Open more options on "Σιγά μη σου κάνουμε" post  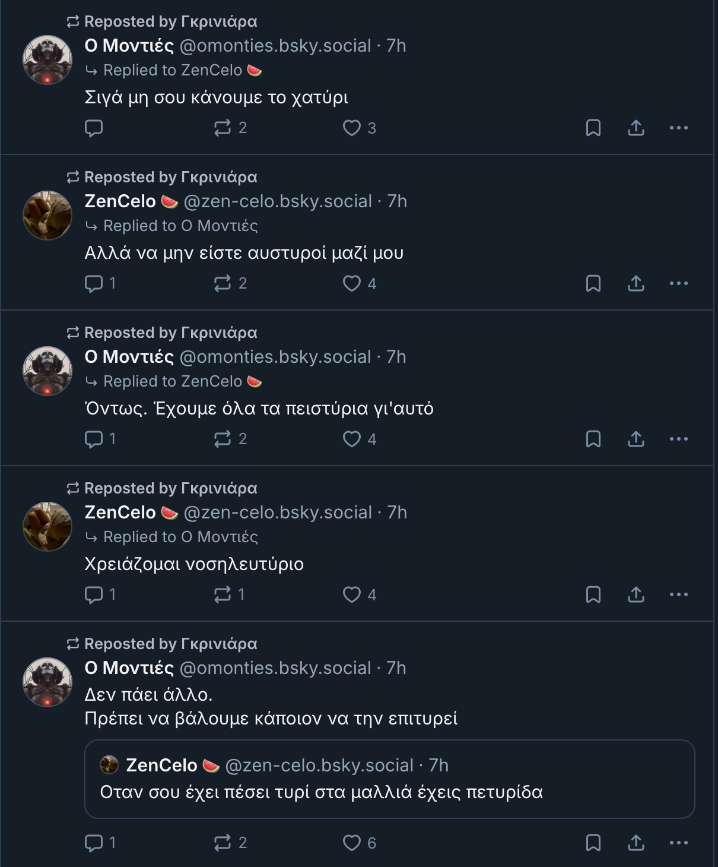click(x=678, y=128)
